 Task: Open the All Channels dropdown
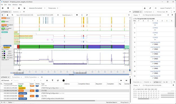(x=6, y=80)
